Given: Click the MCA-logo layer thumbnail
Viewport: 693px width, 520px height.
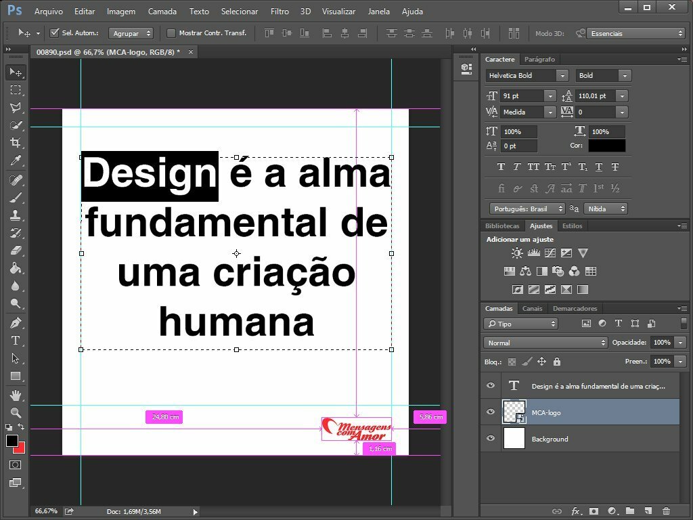Looking at the screenshot, I should click(514, 412).
